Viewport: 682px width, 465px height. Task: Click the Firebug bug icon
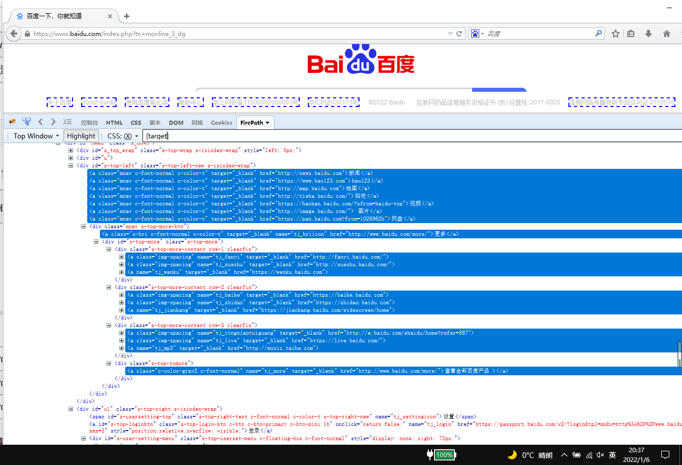coord(13,122)
